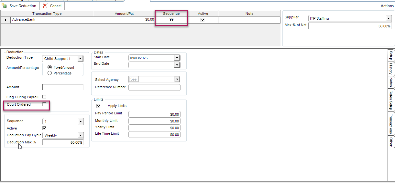Expand the End Date picker

tap(177, 65)
